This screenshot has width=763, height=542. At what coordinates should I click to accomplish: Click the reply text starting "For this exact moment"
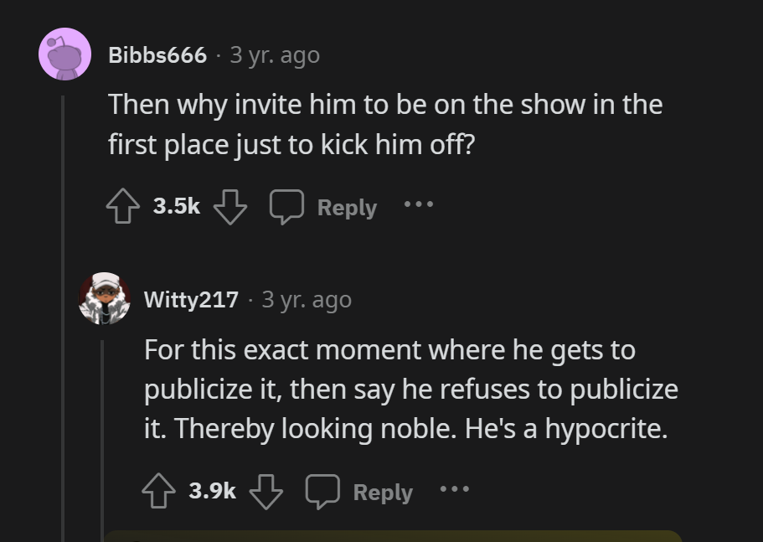(x=410, y=389)
